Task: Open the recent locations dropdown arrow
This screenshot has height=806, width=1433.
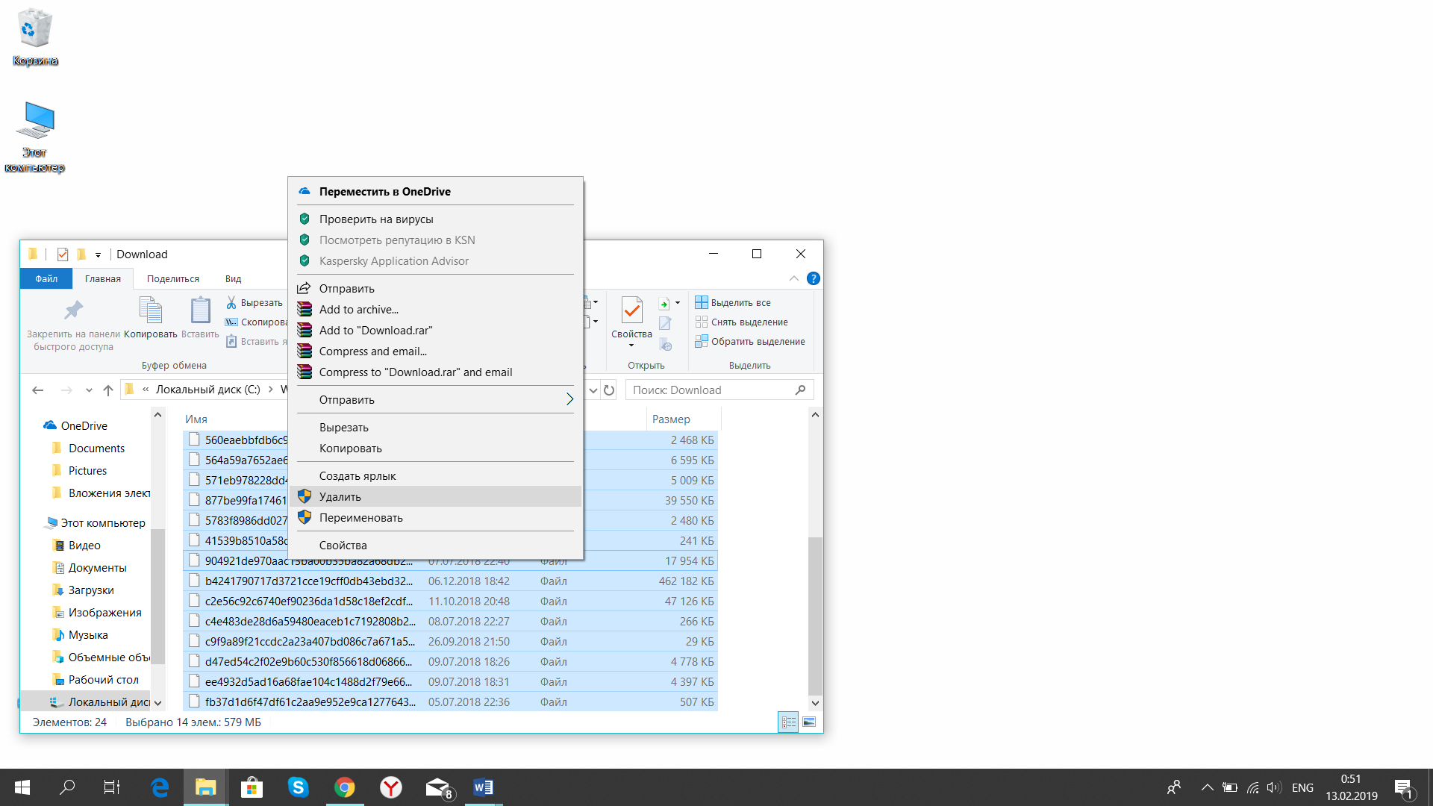Action: (x=89, y=390)
